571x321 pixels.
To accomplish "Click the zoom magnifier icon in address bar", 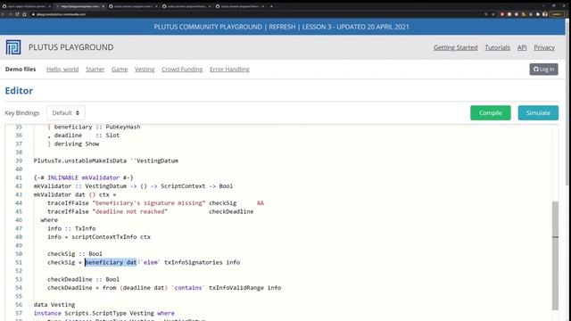I will click(485, 14).
